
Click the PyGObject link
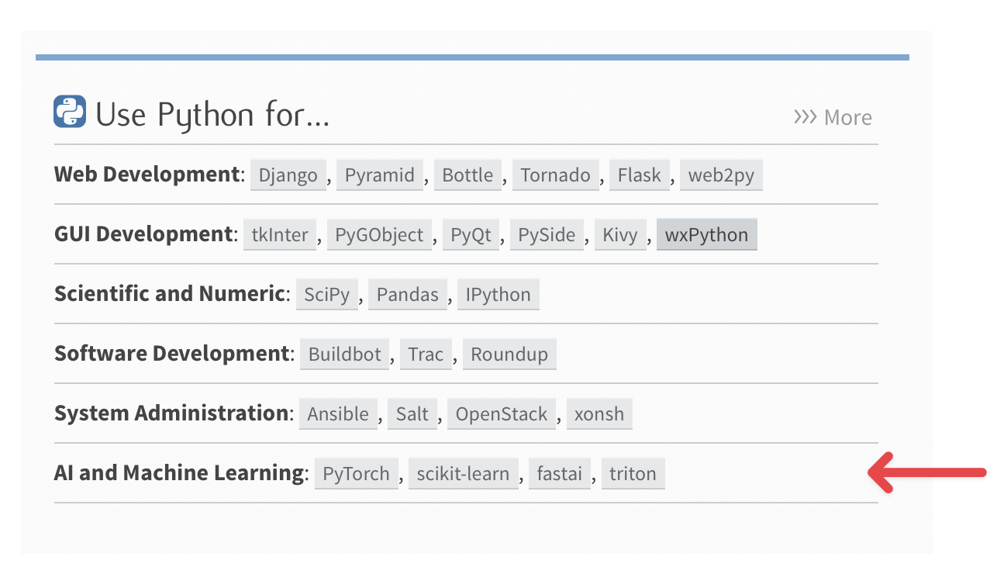tap(379, 234)
